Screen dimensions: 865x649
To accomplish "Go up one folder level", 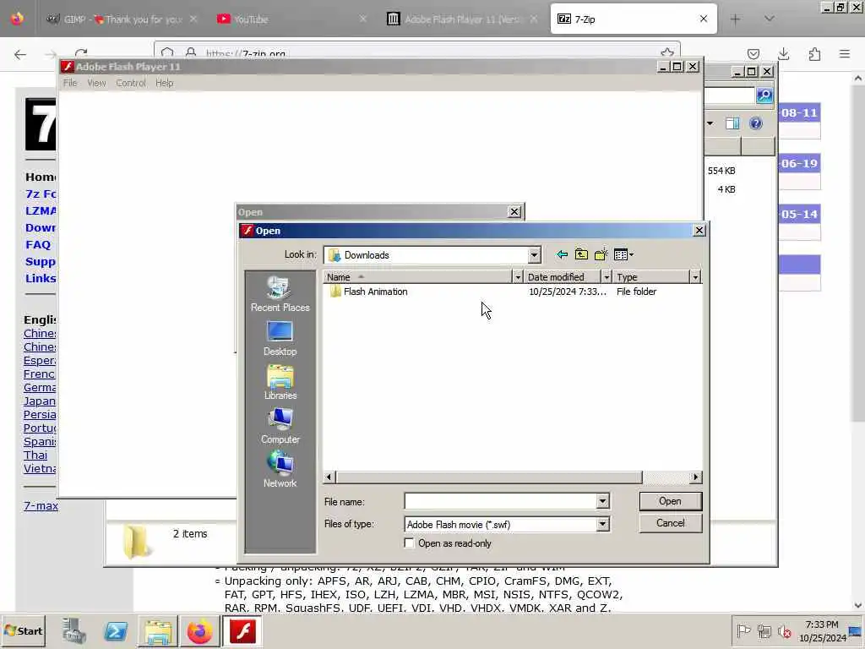I will 581,254.
